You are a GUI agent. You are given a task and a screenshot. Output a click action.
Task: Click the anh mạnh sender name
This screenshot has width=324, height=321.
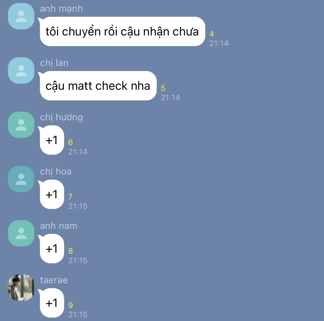pyautogui.click(x=61, y=9)
